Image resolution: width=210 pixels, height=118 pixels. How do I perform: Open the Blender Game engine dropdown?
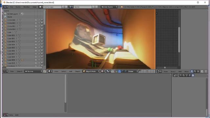click(109, 7)
